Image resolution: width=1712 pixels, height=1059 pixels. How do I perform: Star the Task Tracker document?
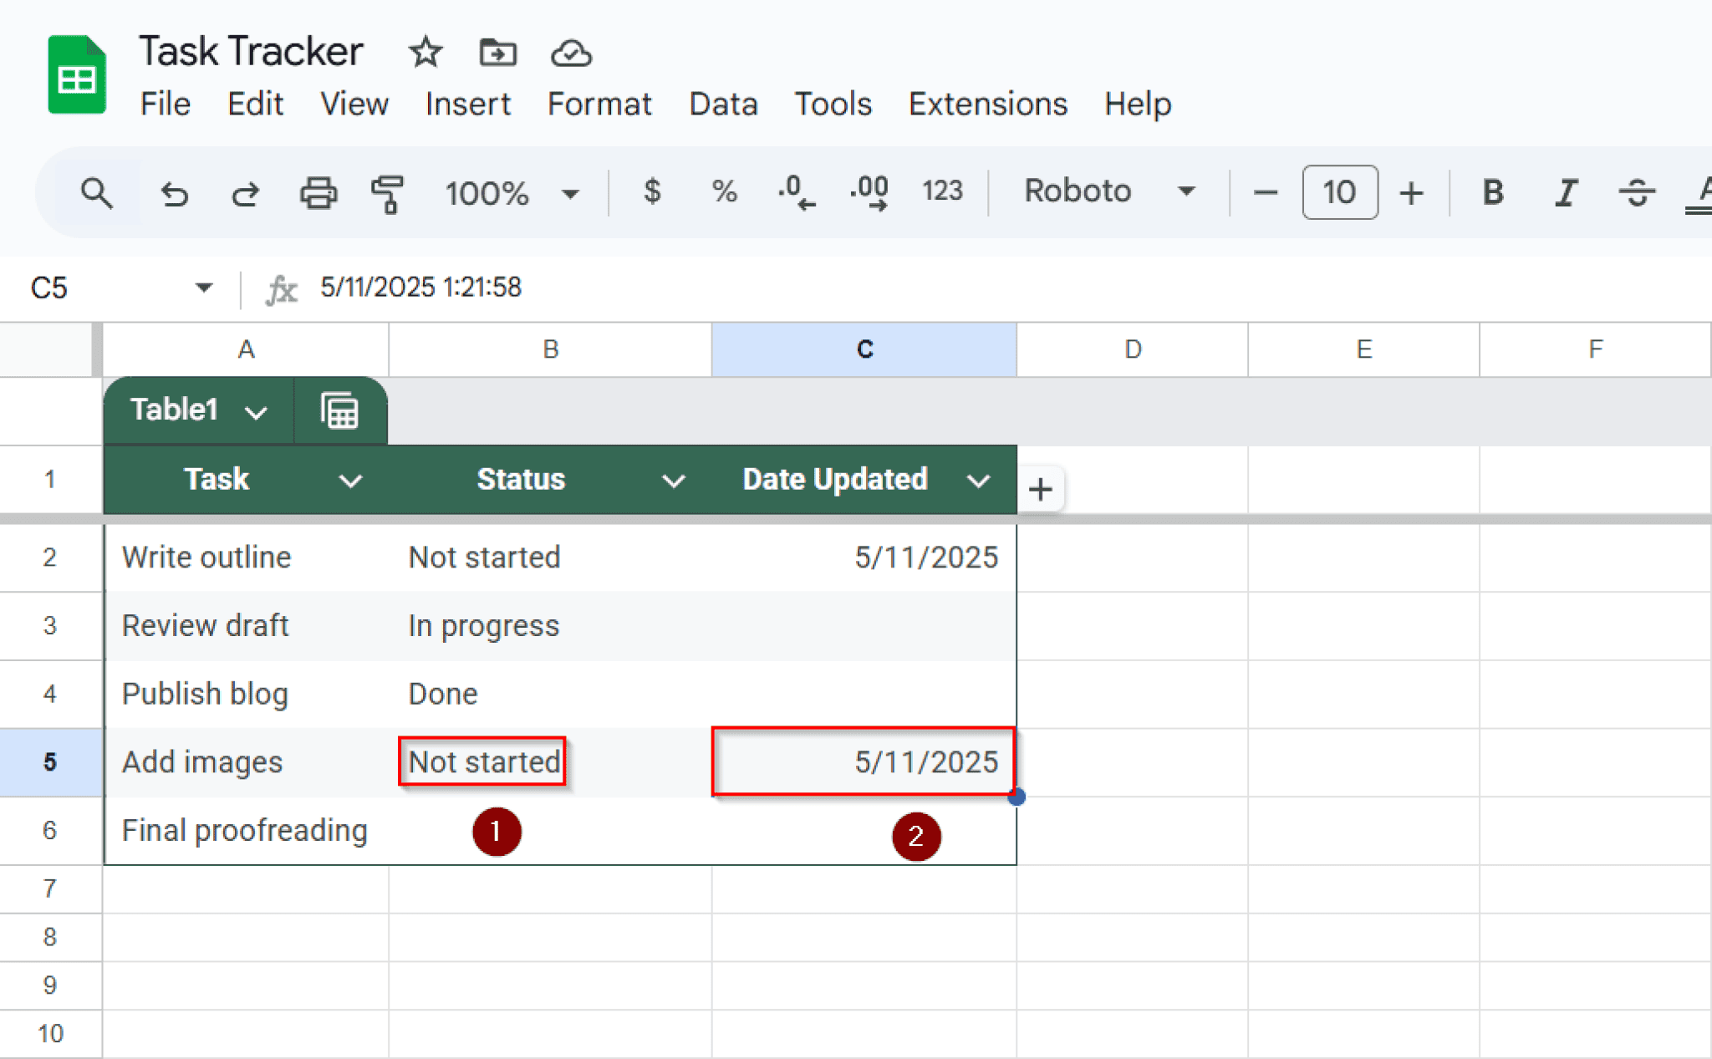(425, 53)
